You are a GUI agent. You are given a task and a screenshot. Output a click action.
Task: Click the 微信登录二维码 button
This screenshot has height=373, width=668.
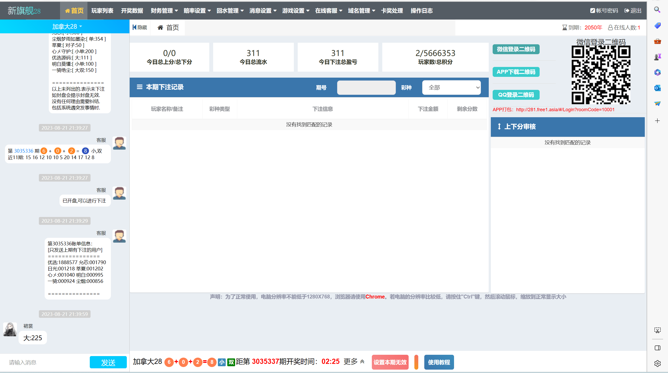[x=516, y=49]
